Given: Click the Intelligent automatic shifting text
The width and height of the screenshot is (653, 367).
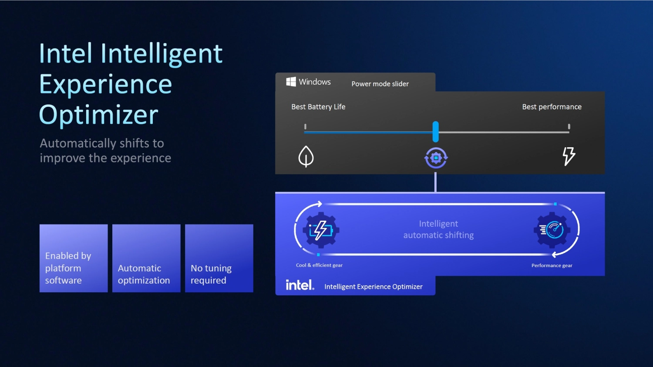Looking at the screenshot, I should point(438,229).
